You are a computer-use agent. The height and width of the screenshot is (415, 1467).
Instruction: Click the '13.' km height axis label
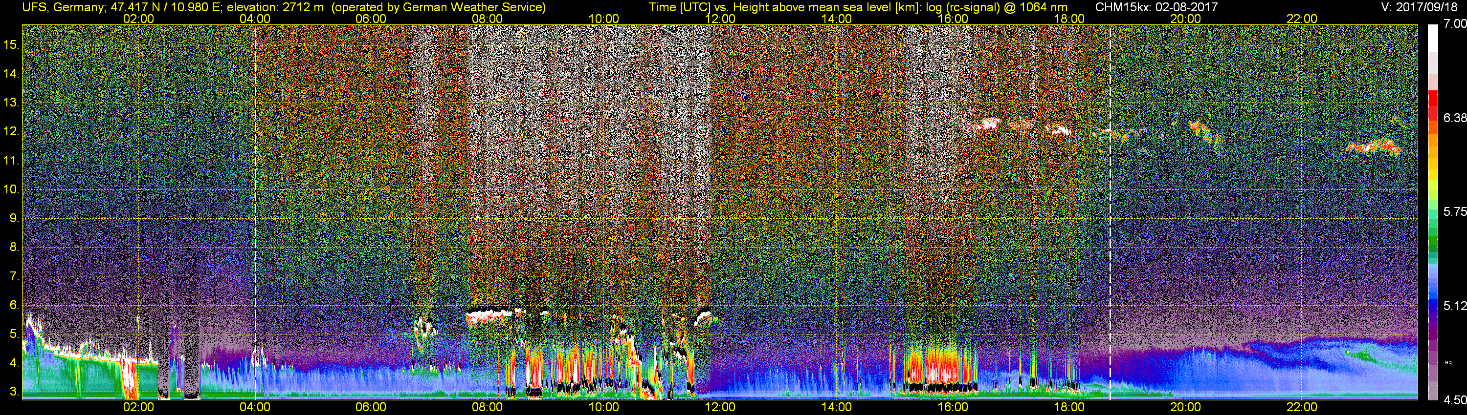pyautogui.click(x=11, y=103)
